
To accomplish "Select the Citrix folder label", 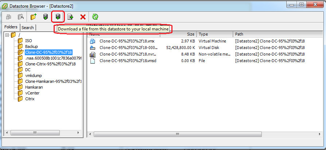I will pyautogui.click(x=30, y=99).
